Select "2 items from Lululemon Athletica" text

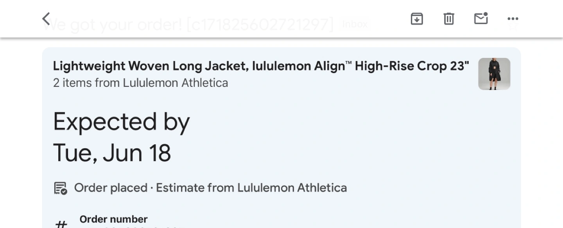[x=140, y=83]
